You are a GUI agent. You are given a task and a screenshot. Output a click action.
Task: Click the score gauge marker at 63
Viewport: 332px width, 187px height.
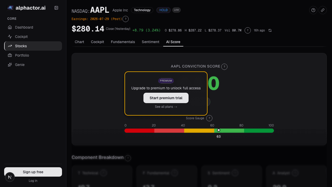point(219,130)
